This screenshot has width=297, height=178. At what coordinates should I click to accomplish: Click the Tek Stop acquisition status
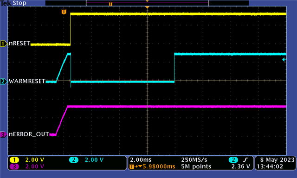tap(13, 3)
